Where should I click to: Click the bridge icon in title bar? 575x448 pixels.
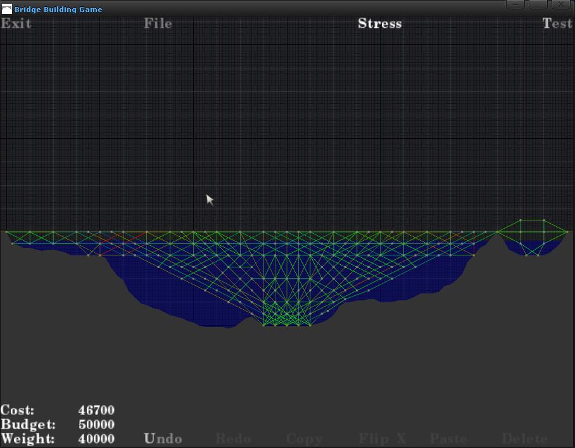pos(6,10)
